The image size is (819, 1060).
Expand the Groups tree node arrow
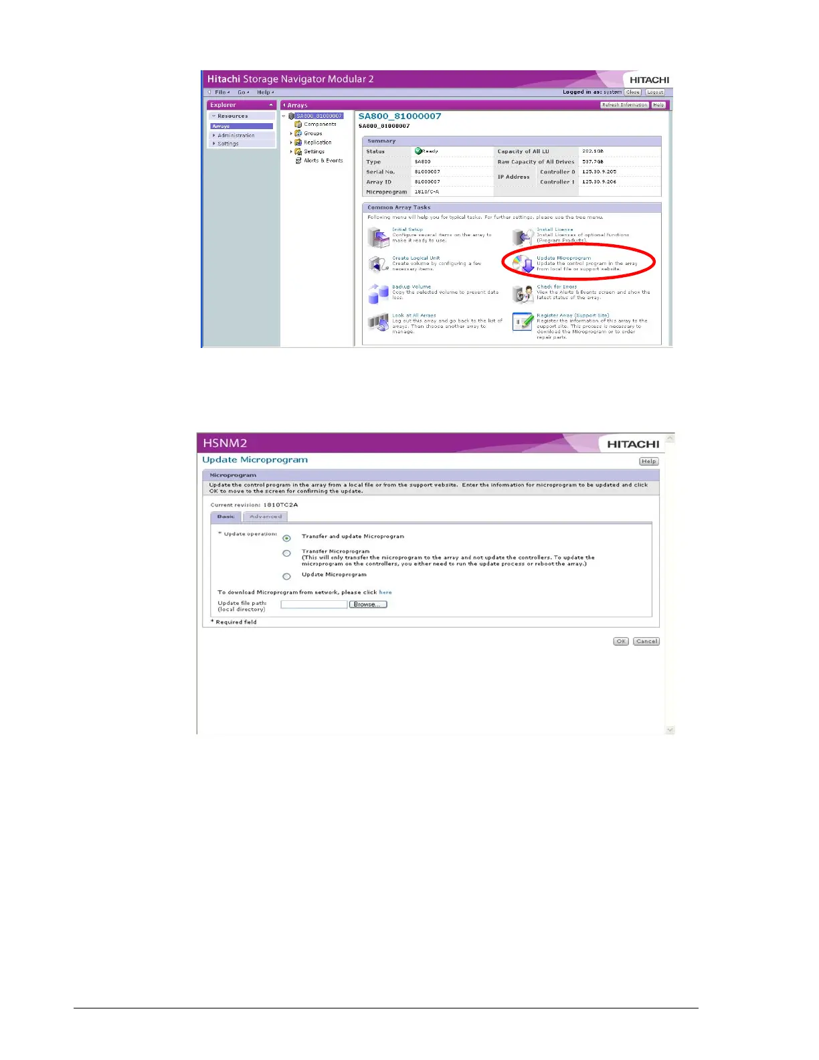click(291, 134)
